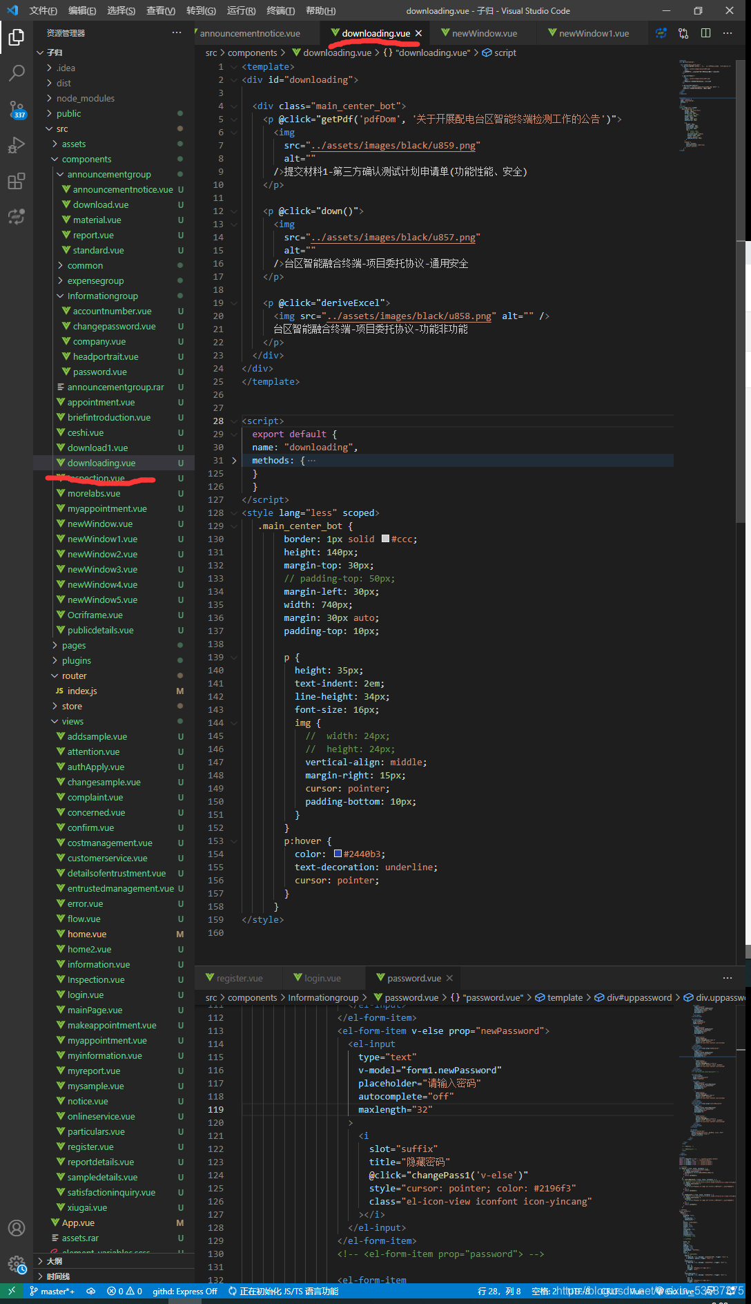Viewport: 751px width, 1304px height.
Task: Split the top editor to the right
Action: point(705,33)
